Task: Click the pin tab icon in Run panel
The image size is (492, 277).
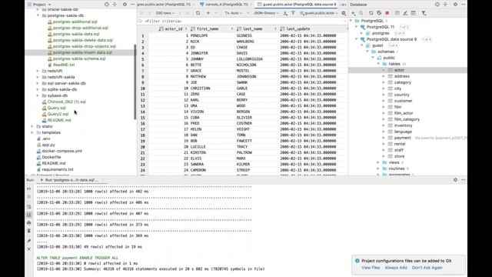Action: (x=29, y=241)
